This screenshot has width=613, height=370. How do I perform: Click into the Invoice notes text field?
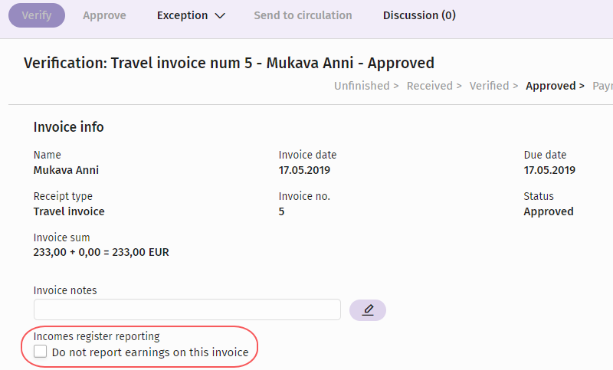point(187,309)
